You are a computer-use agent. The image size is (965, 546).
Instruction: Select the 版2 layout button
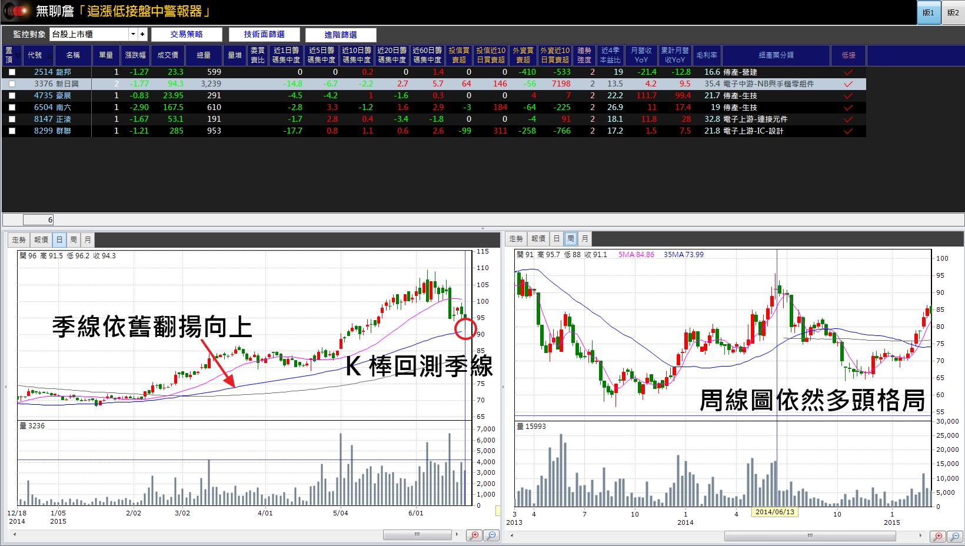pos(953,12)
